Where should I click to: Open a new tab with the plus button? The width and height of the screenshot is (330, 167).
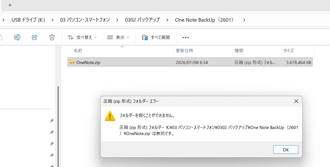tap(10, 5)
